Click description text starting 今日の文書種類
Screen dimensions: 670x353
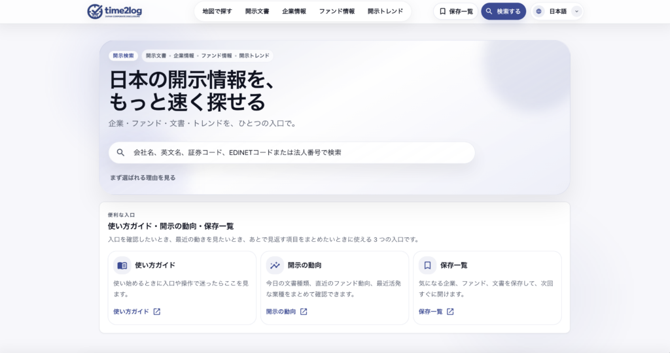click(x=333, y=288)
